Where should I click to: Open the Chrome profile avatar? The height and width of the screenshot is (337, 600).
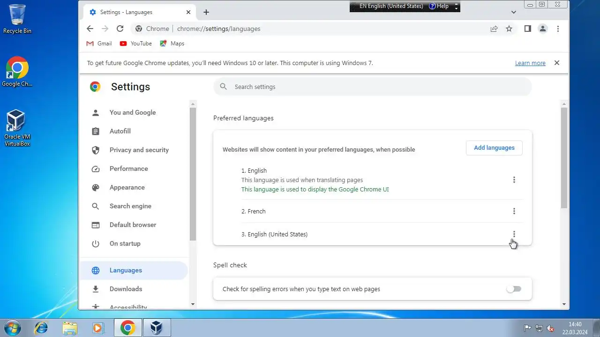click(x=543, y=29)
